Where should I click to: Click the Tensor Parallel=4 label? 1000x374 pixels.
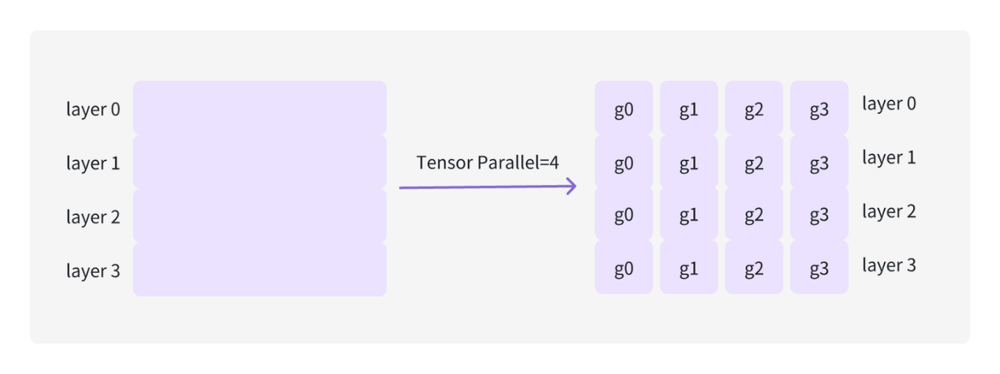click(488, 163)
